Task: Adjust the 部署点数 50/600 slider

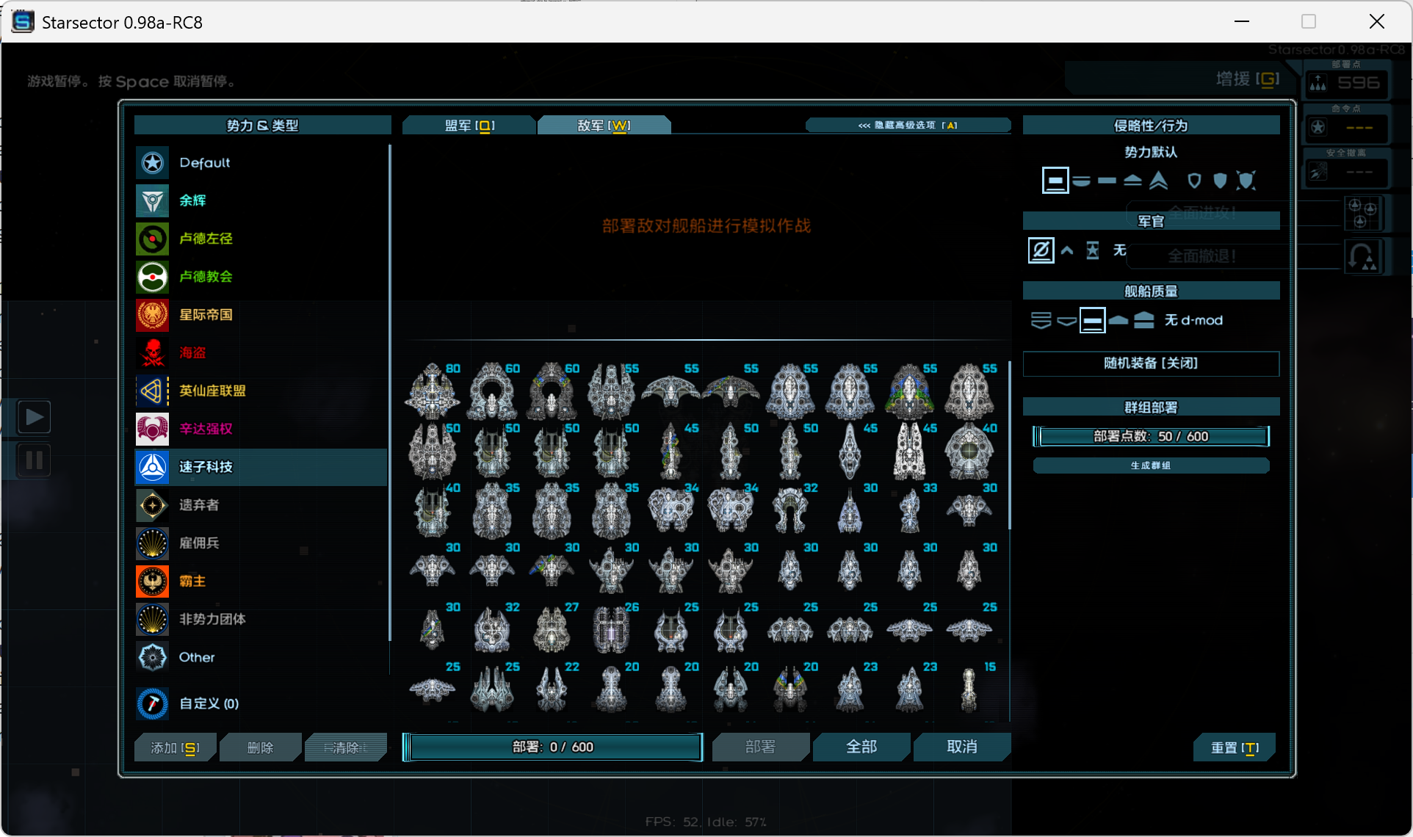Action: pos(1151,436)
